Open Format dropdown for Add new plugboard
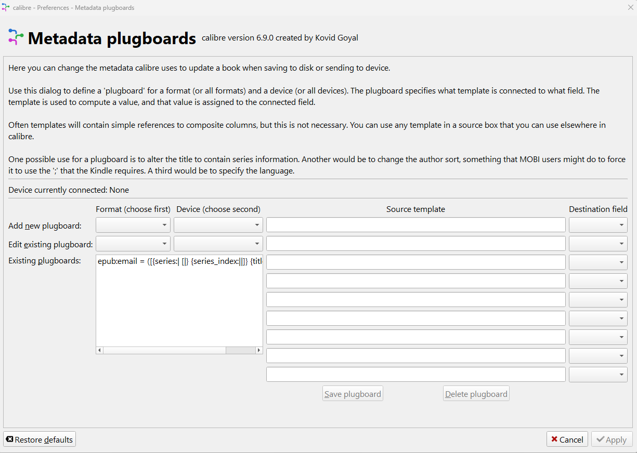This screenshot has width=637, height=453. (133, 225)
